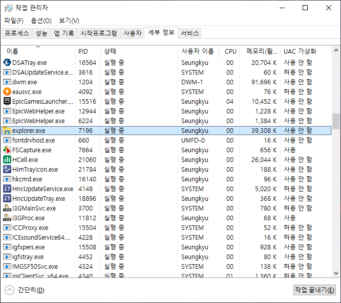This screenshot has height=303, width=341.
Task: Click icon of EpicWebHelper.exe PID 6224
Action: pyautogui.click(x=7, y=121)
